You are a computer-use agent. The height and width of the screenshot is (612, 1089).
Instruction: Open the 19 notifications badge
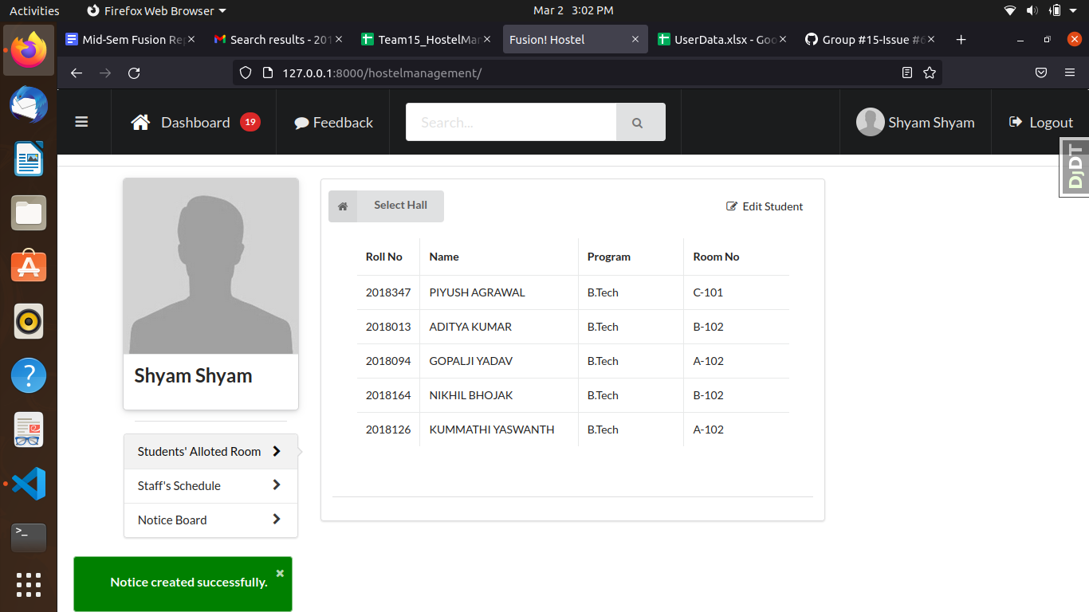click(250, 122)
